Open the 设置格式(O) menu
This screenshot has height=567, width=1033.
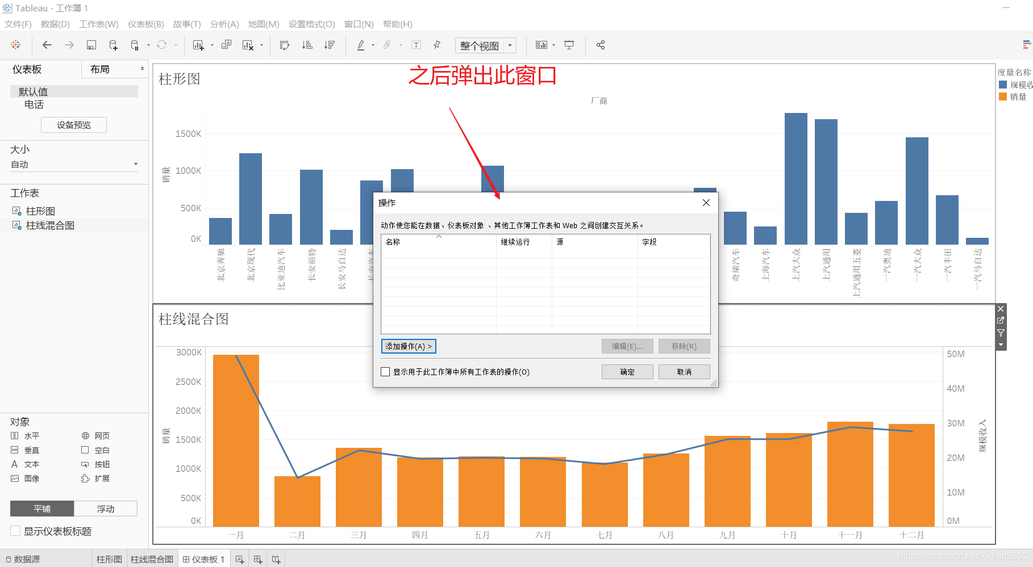click(311, 24)
